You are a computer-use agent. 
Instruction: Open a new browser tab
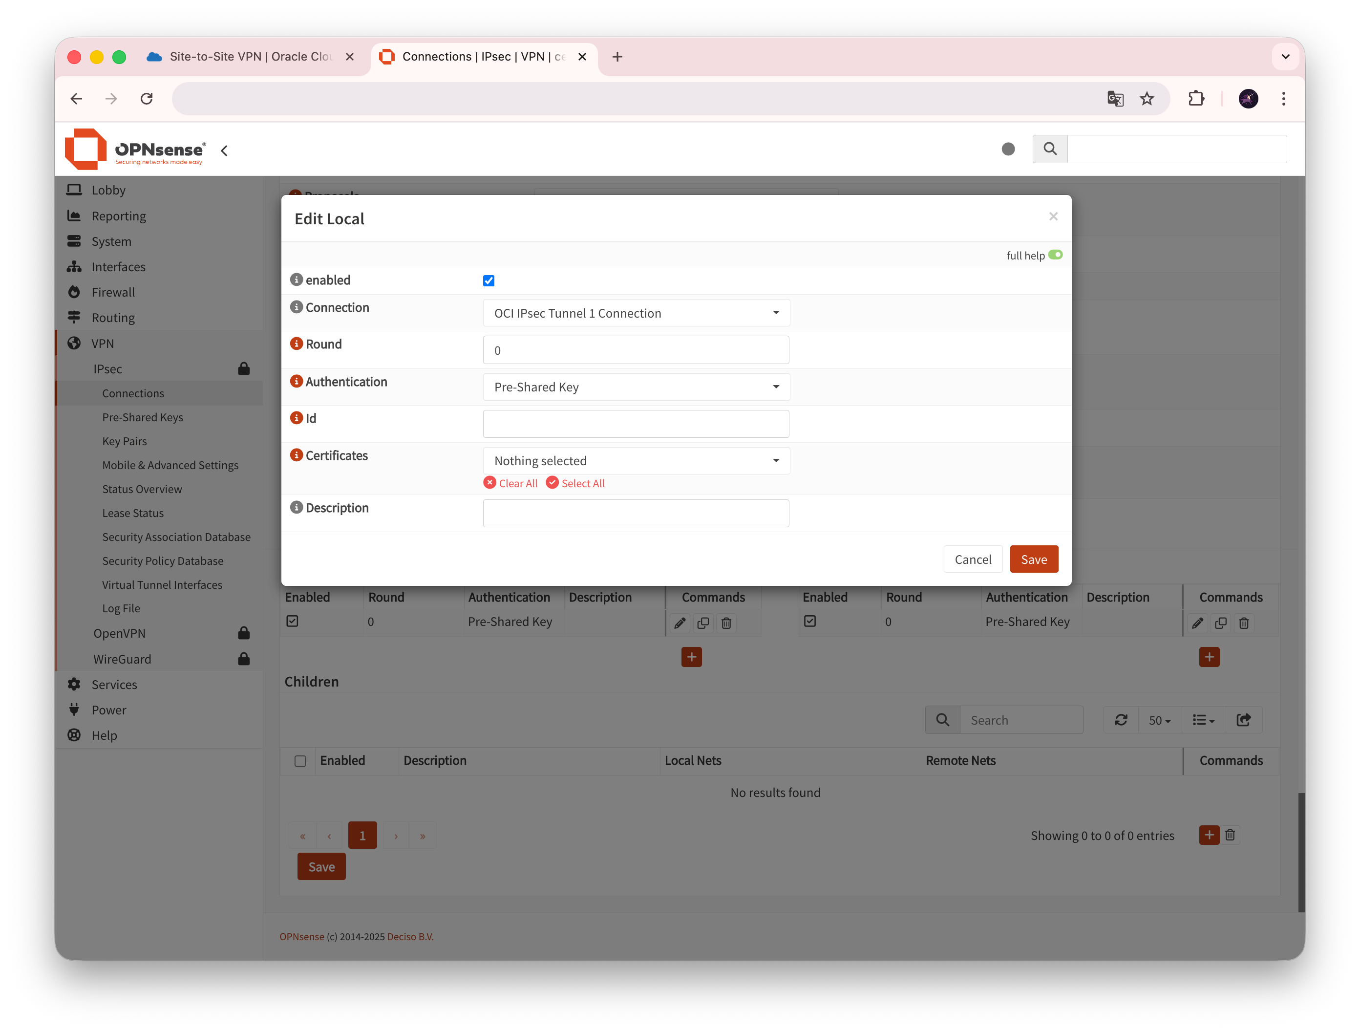pos(617,57)
